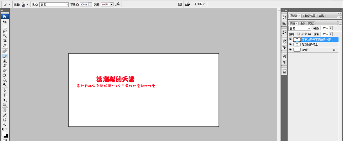Select the Clone Stamp tool
The height and width of the screenshot is (141, 343).
(5, 61)
